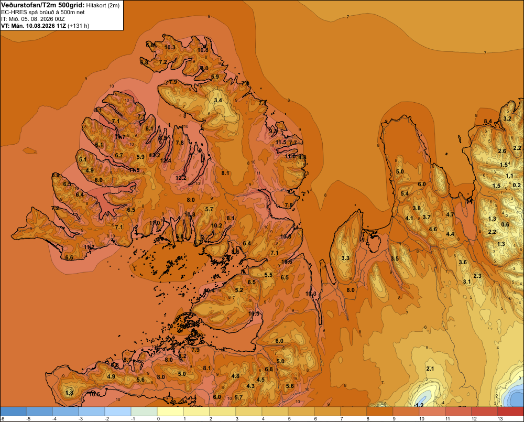Click the -6 degree blue legend swatch
The height and width of the screenshot is (422, 524).
tap(13, 411)
